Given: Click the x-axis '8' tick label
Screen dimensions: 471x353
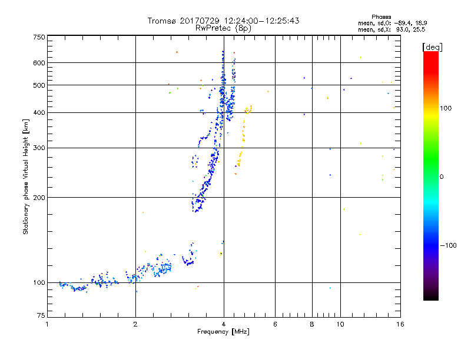Looking at the screenshot, I should 312,324.
